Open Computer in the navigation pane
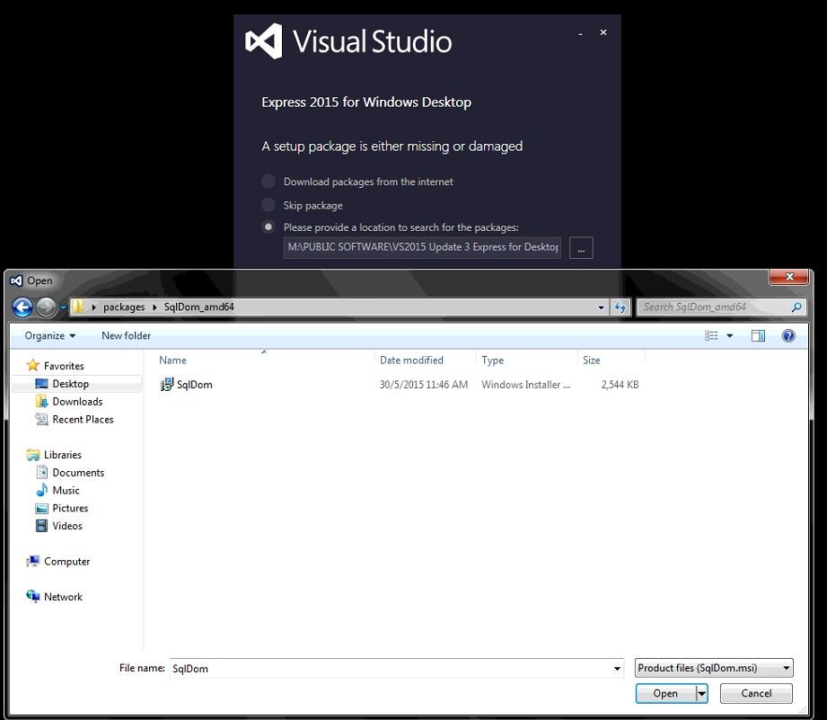The height and width of the screenshot is (720, 827). pyautogui.click(x=67, y=562)
